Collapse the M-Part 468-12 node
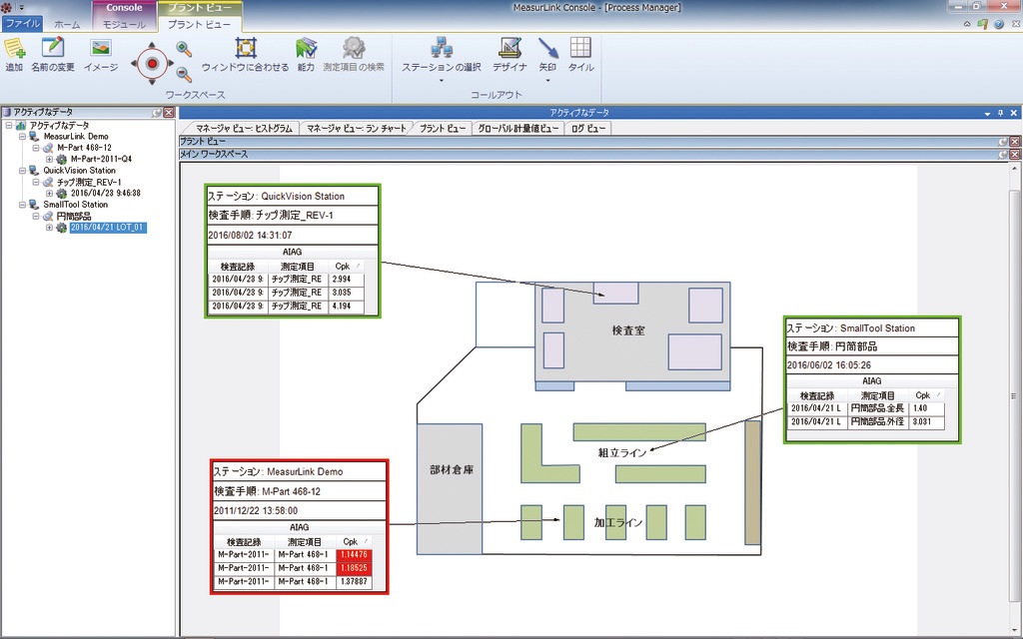This screenshot has height=639, width=1023. coord(36,148)
